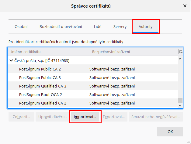Image resolution: width=191 pixels, height=144 pixels.
Task: Pick PostSignum Qualified CA 2 entry
Action: [x=43, y=103]
